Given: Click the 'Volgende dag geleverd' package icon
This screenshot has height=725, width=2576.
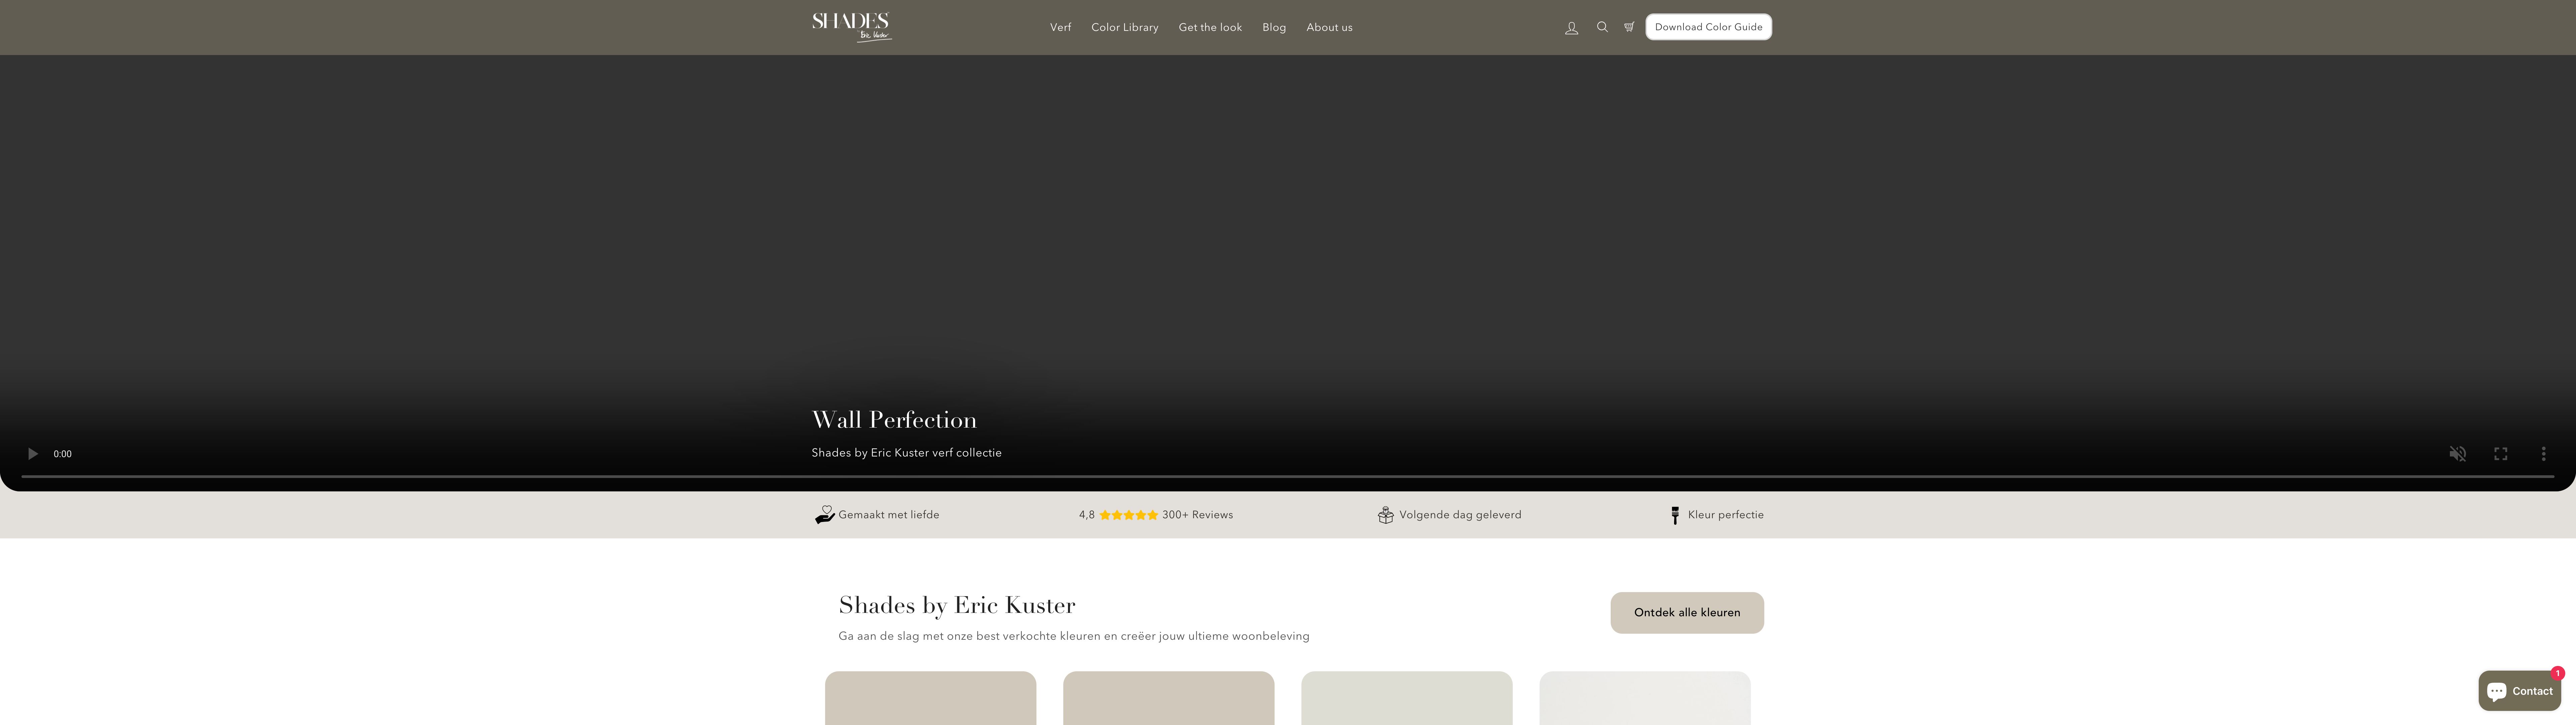Looking at the screenshot, I should [1386, 515].
